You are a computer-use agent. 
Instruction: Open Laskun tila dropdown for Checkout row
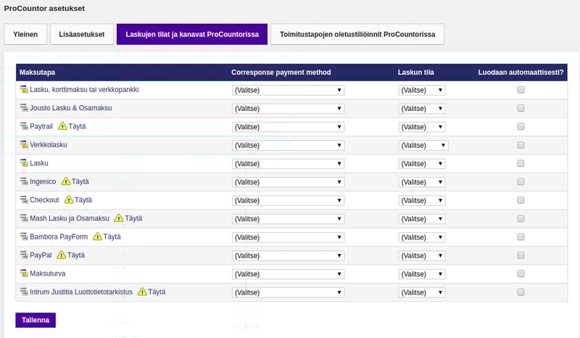coord(421,200)
